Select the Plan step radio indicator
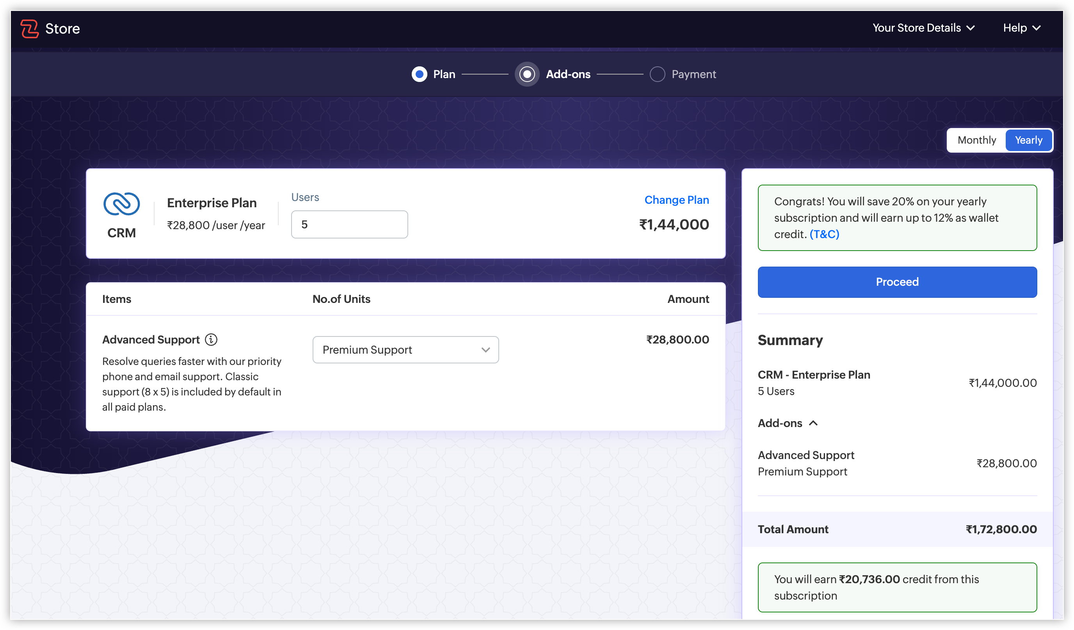Image resolution: width=1074 pixels, height=630 pixels. coord(420,74)
